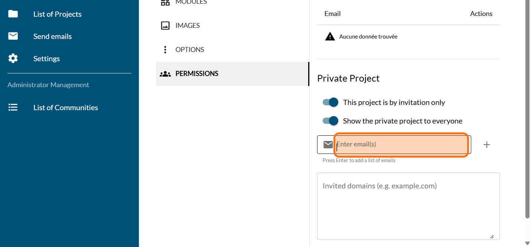Click the resize handle of the Invited domains box

click(x=492, y=236)
